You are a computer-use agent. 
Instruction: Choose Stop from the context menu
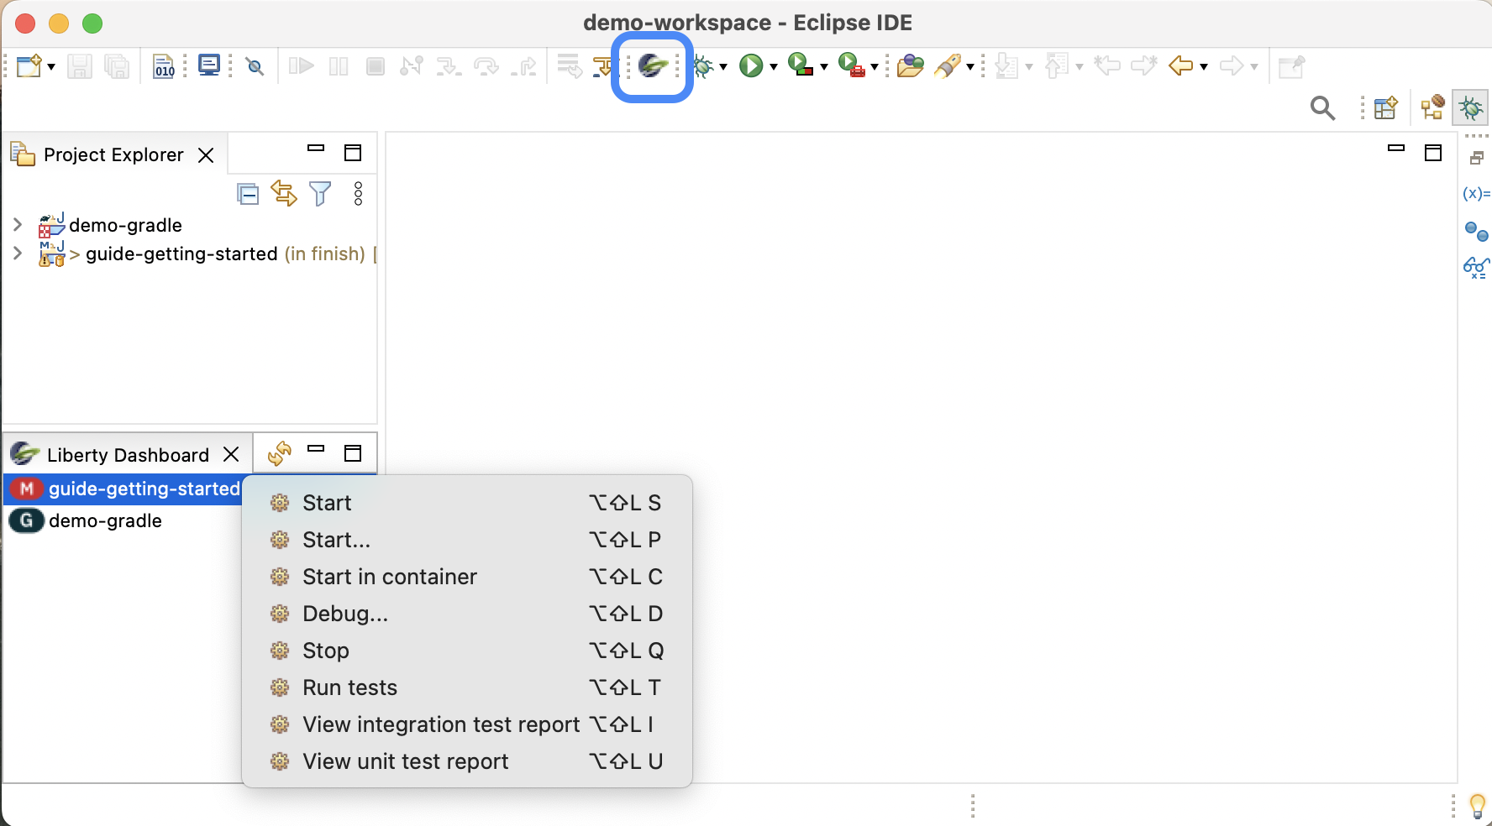(x=466, y=651)
